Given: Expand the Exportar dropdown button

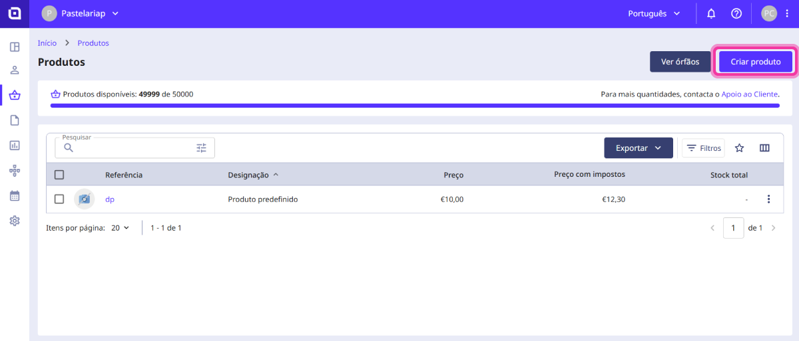Looking at the screenshot, I should click(x=638, y=148).
